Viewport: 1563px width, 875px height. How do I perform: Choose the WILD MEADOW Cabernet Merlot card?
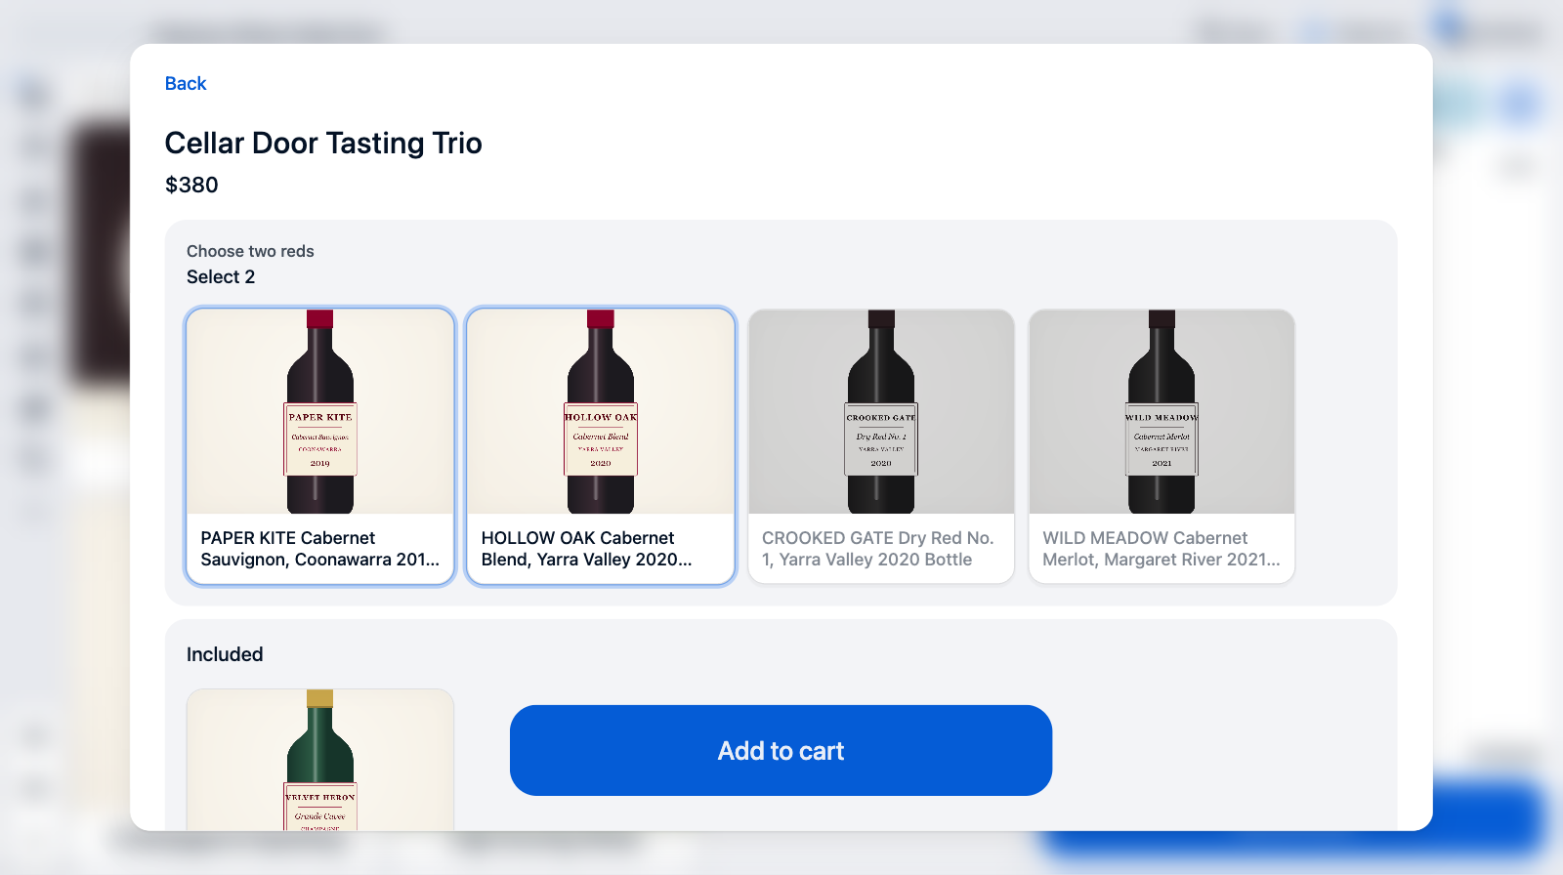pyautogui.click(x=1162, y=446)
